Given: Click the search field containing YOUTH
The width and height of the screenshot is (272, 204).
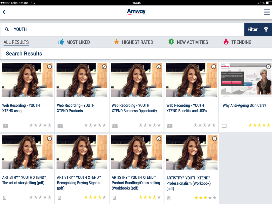Looking at the screenshot, I should 122,29.
